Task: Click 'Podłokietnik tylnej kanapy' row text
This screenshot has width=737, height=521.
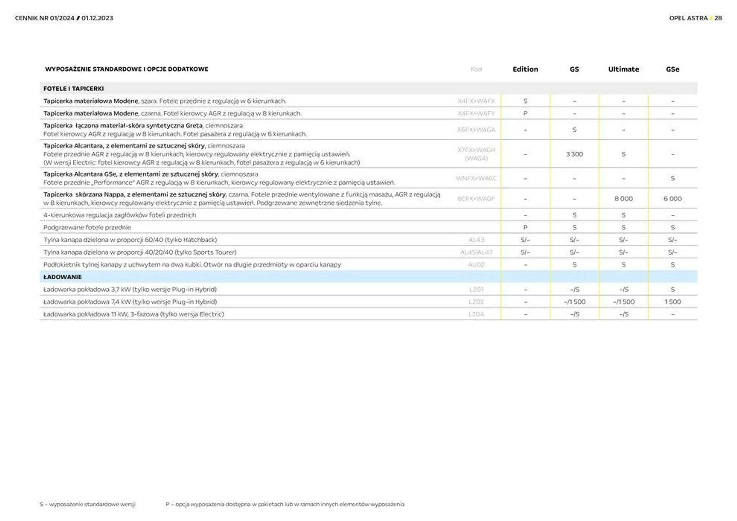Action: tap(192, 265)
